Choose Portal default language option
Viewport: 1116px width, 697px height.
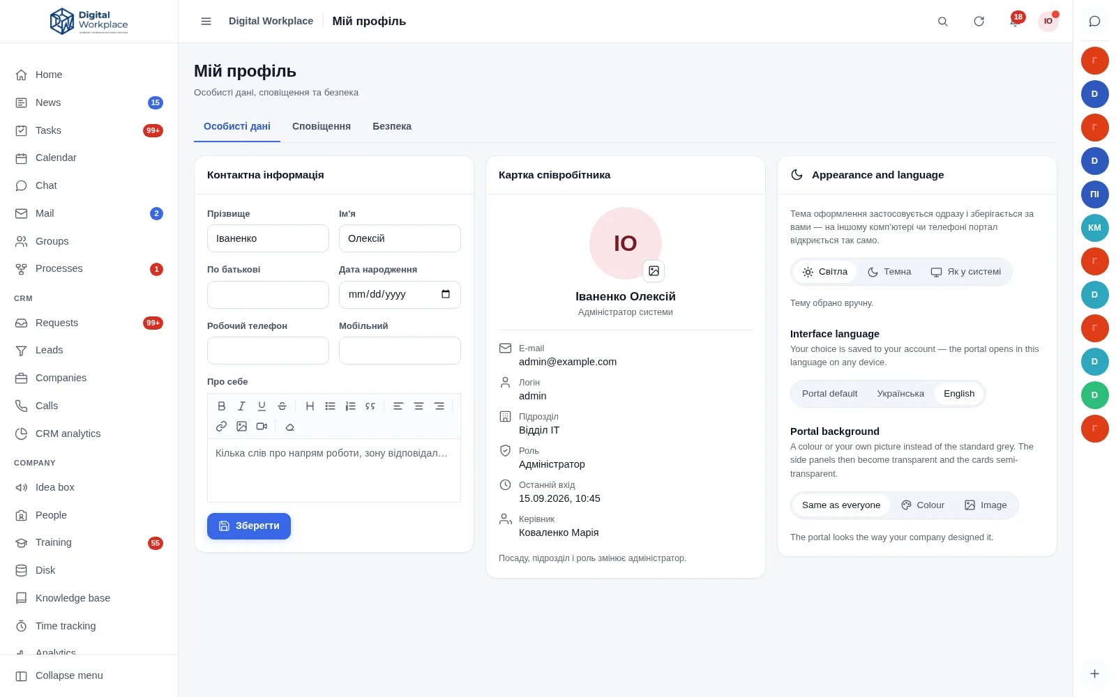(x=829, y=394)
